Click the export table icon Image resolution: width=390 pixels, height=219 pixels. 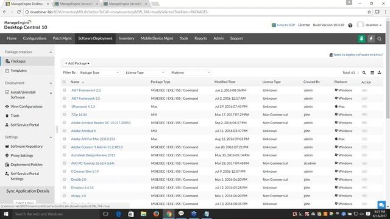(379, 72)
